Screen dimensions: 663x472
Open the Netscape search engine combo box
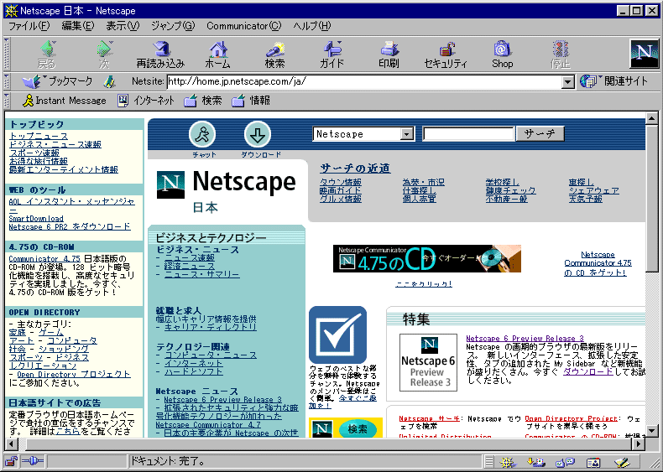[x=363, y=134]
